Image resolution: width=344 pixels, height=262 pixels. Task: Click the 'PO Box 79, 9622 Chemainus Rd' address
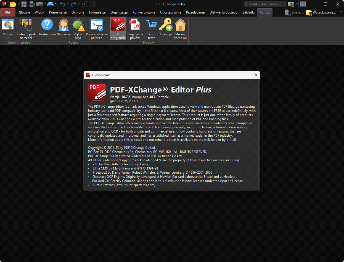tap(147, 152)
